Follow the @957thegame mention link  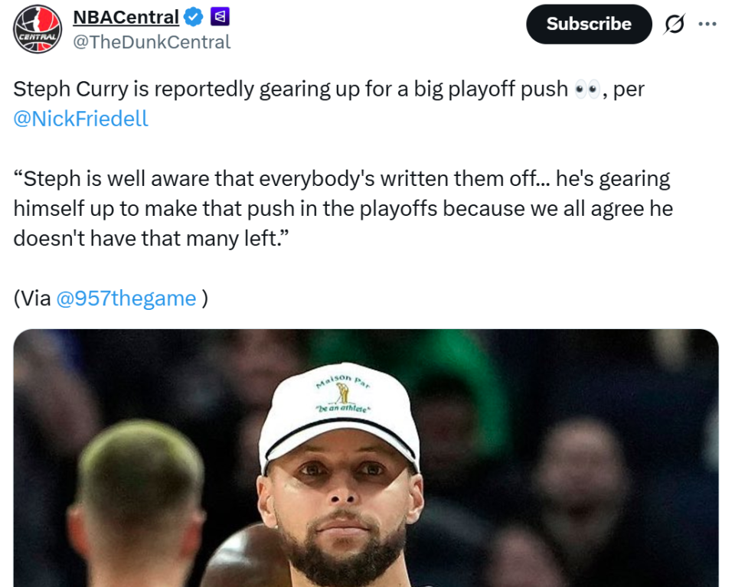(x=126, y=298)
